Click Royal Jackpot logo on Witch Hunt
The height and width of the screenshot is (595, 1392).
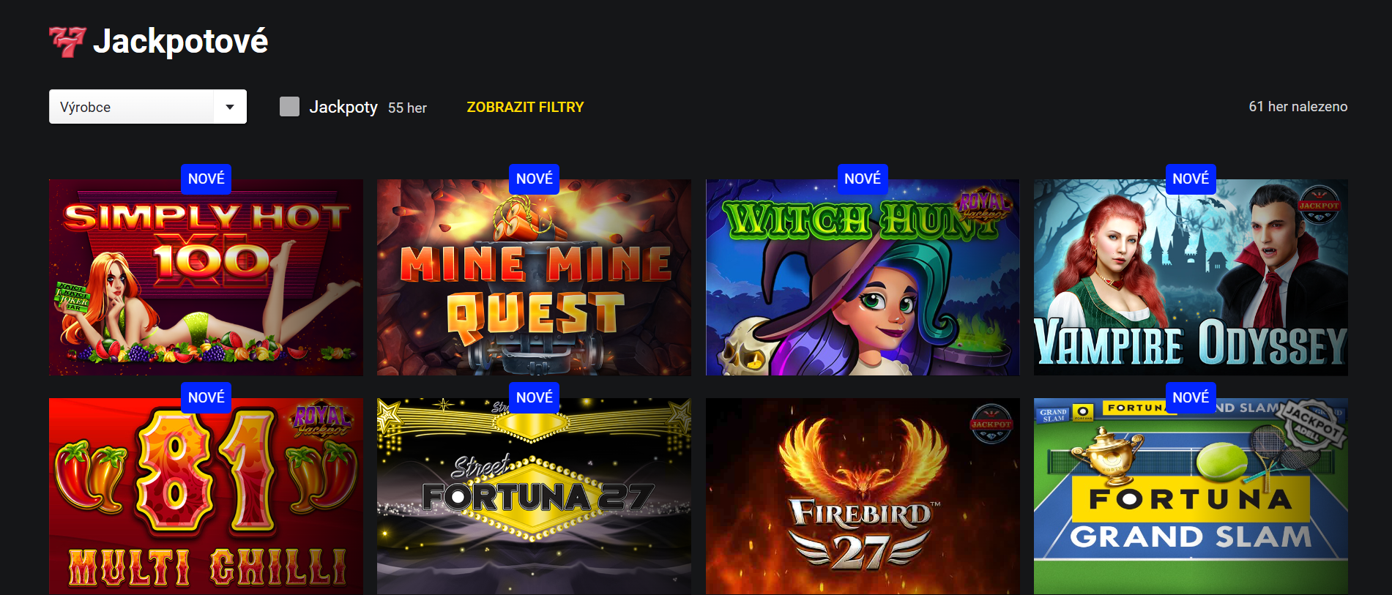tap(983, 204)
